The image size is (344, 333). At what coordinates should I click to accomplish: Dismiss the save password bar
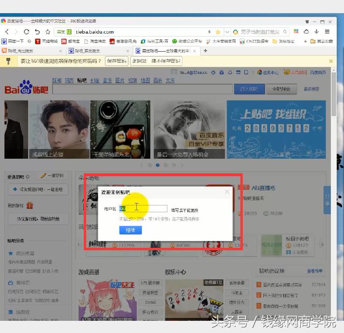click(331, 61)
